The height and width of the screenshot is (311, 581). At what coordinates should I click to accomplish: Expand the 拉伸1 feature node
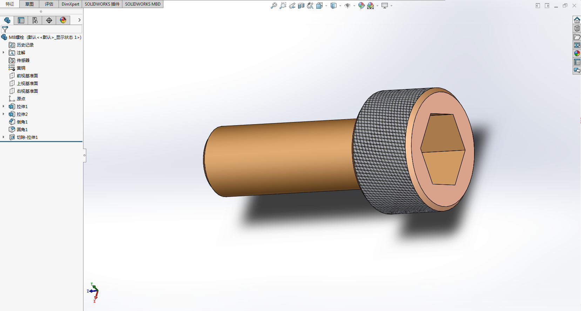point(4,106)
